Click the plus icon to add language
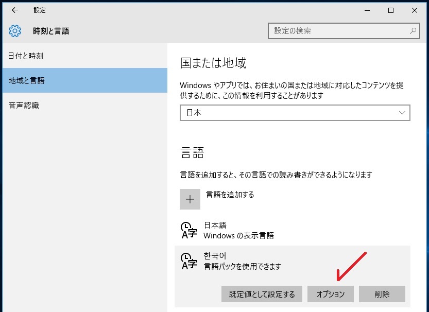 (x=190, y=199)
